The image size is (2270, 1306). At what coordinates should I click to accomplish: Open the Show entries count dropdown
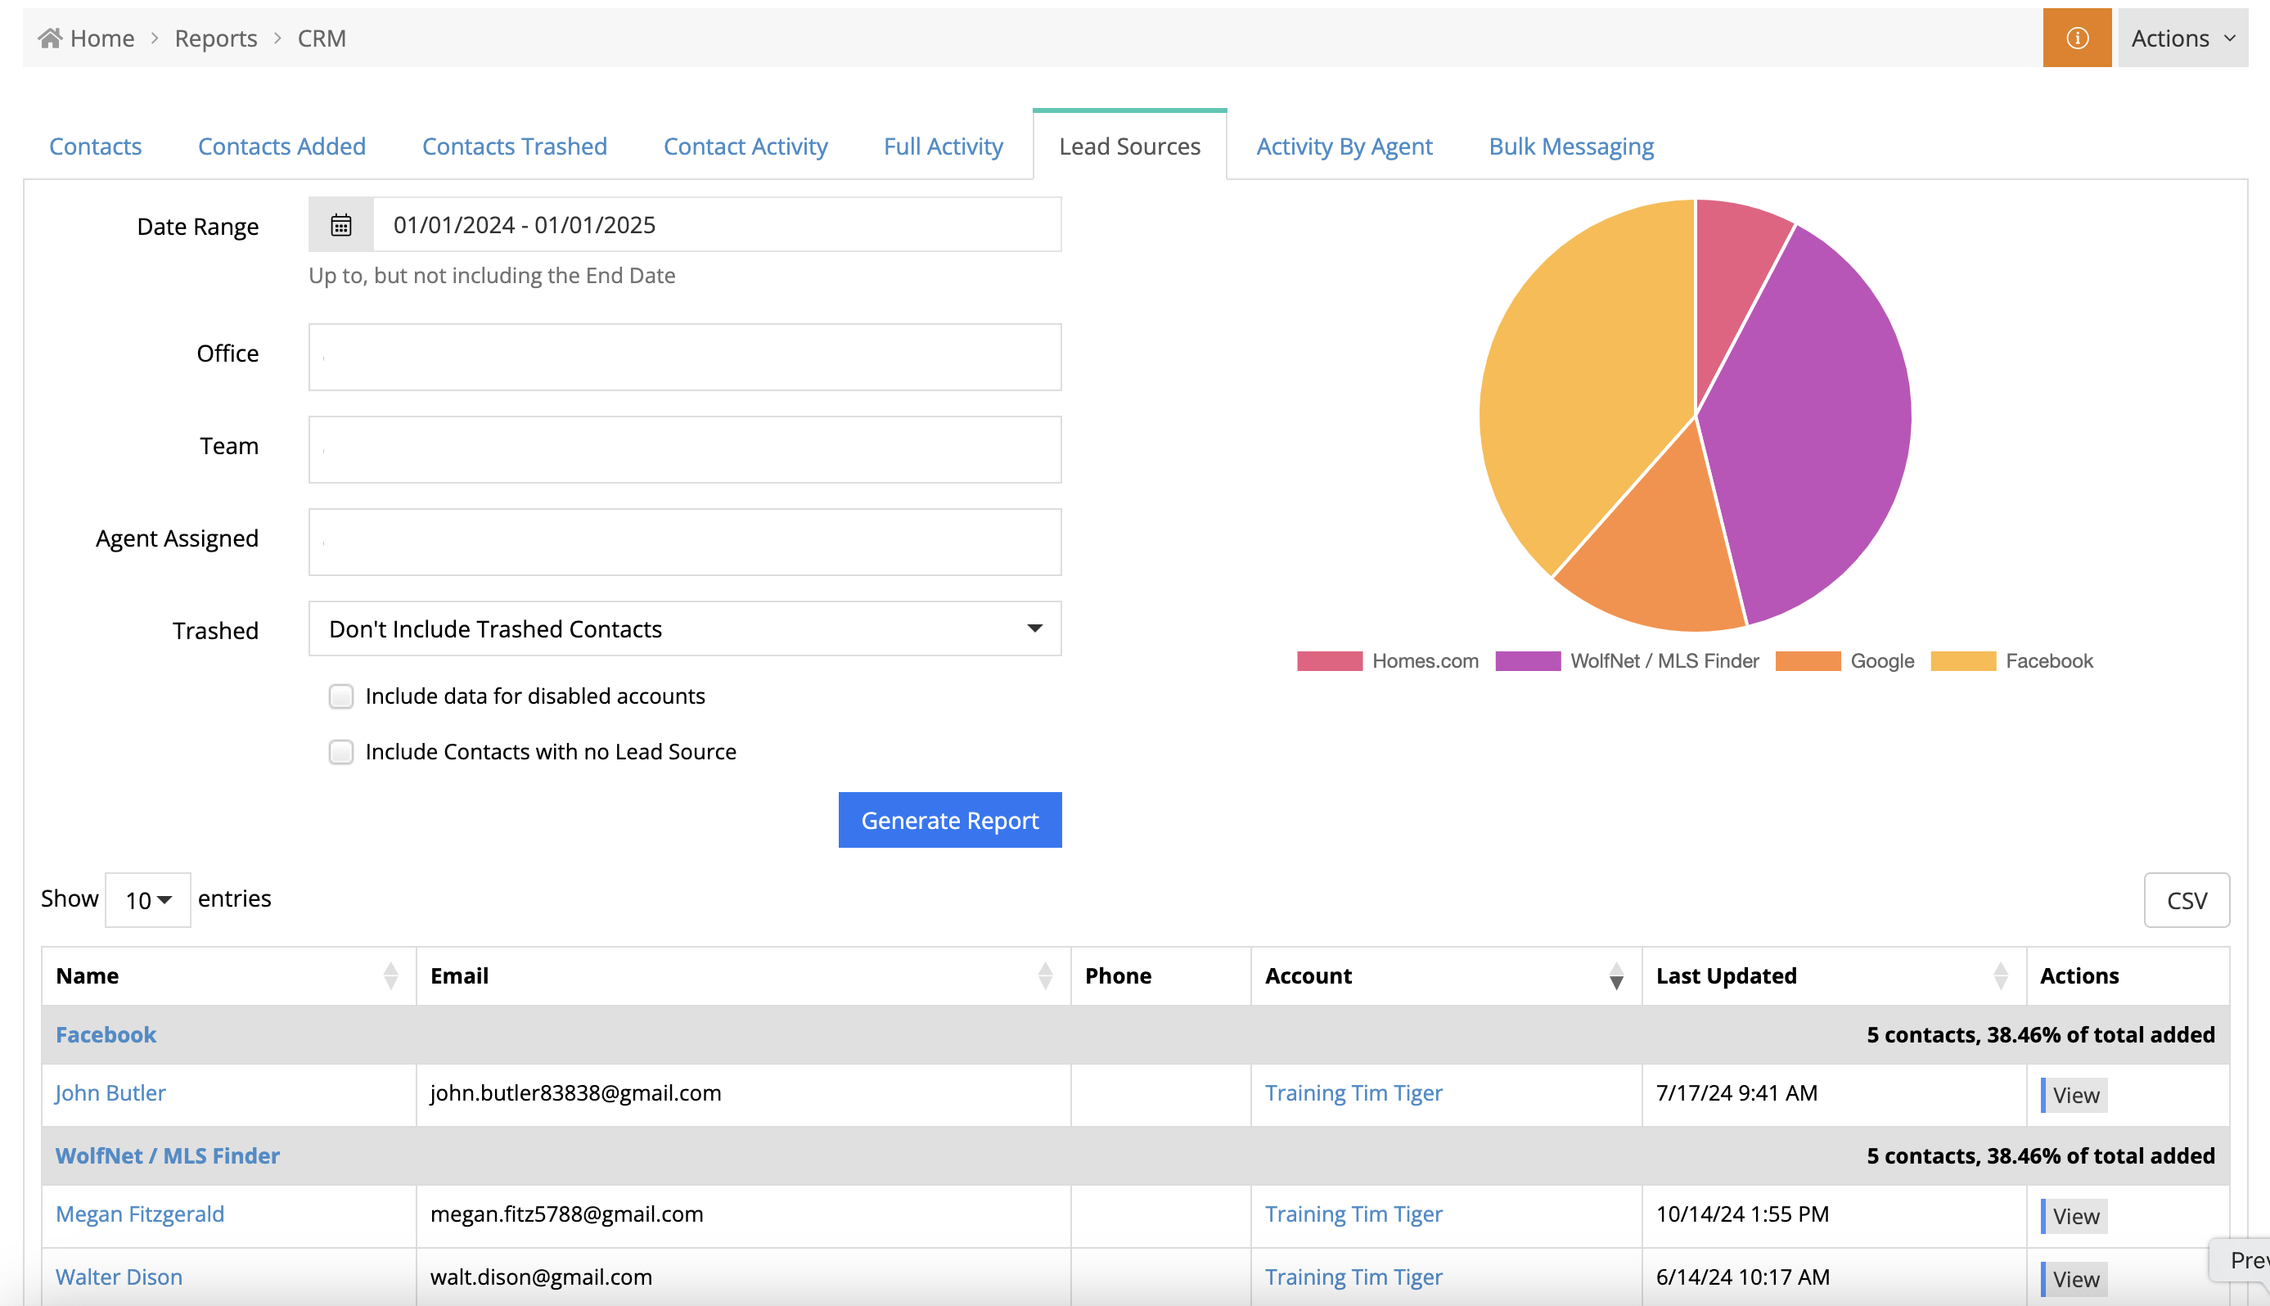(x=148, y=899)
